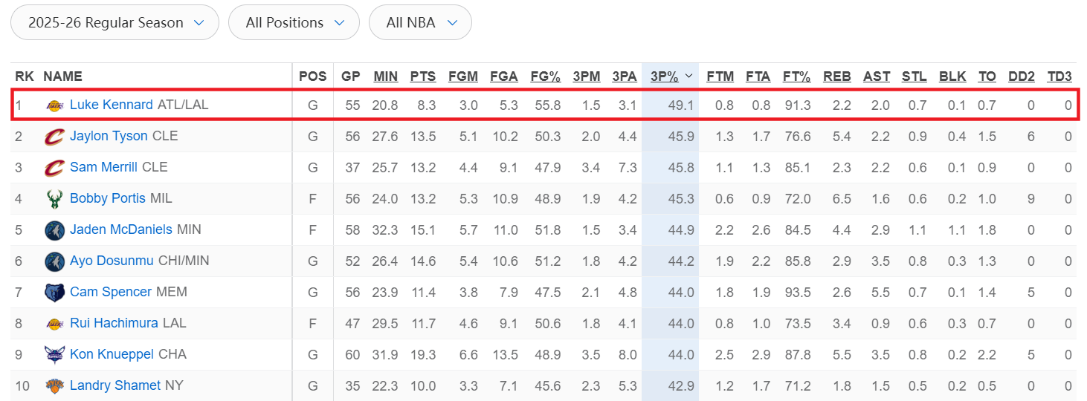Screen dimensions: 1087x401
Task: Click the Cavaliers logo beside Sam Merrill
Action: point(54,168)
